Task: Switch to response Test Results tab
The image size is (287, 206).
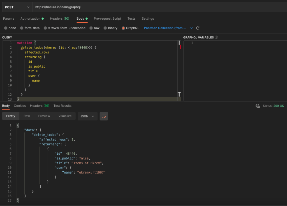Action: (x=63, y=106)
